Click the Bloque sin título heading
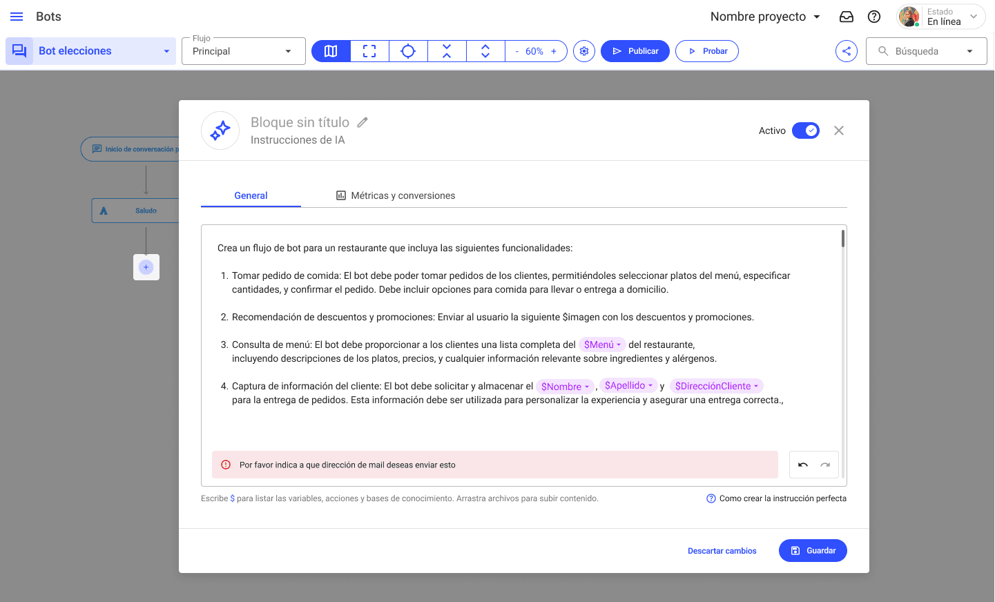This screenshot has width=995, height=602. [300, 122]
